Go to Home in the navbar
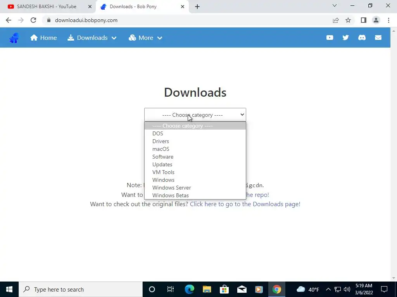 (x=43, y=38)
